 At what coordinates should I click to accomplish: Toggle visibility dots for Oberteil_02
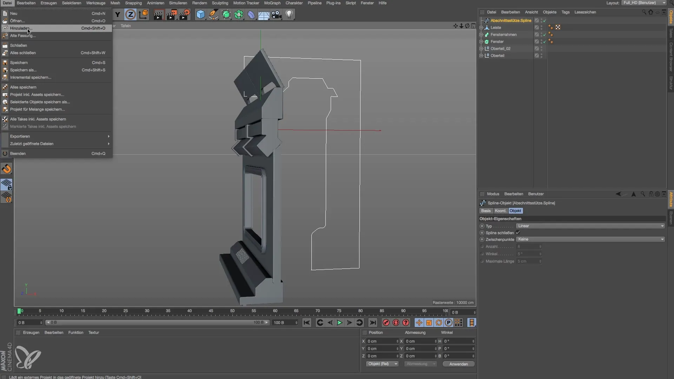click(541, 48)
